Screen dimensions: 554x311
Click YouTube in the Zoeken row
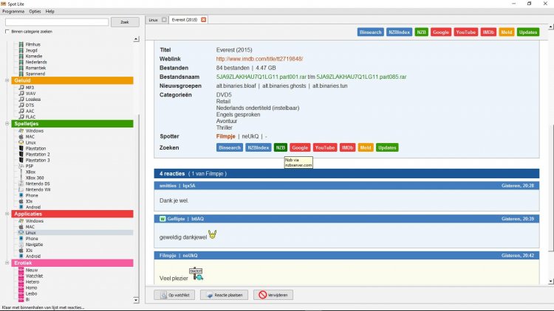pos(325,147)
